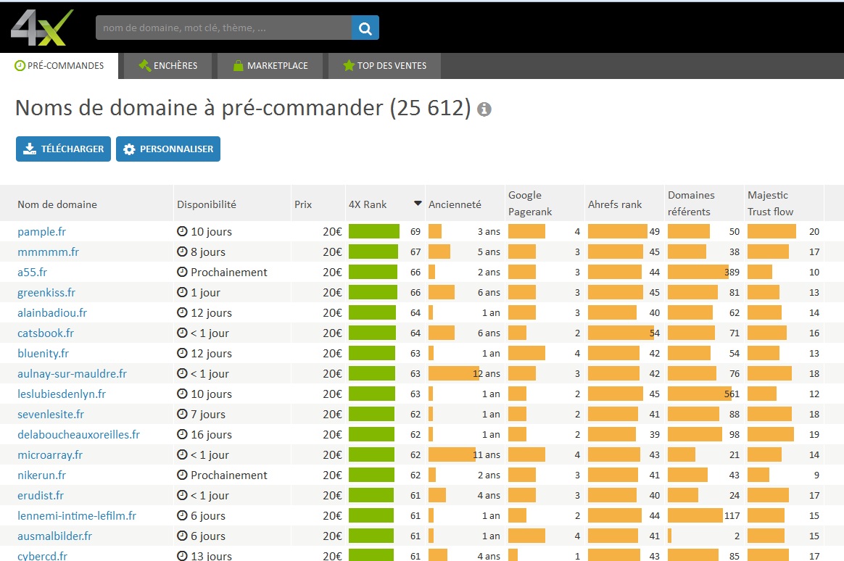Click the Ancienneté bar showing 12 ans

454,373
